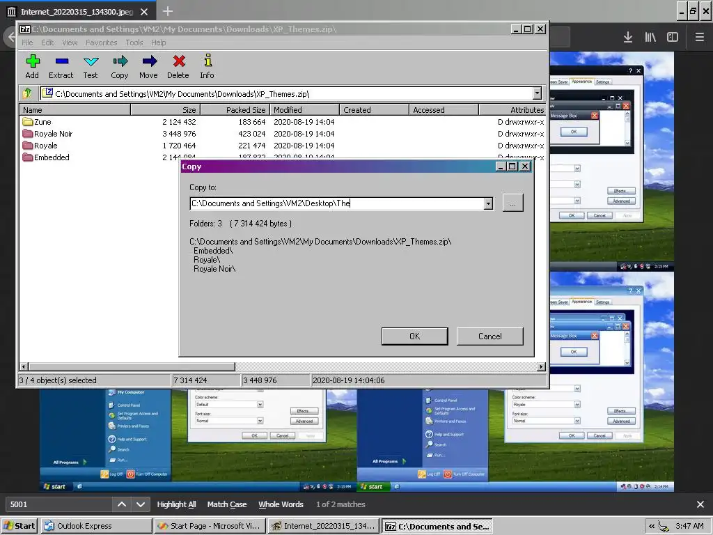The image size is (713, 535).
Task: Close the Internet_20220315_134300.jpeg browser tab
Action: 144,12
